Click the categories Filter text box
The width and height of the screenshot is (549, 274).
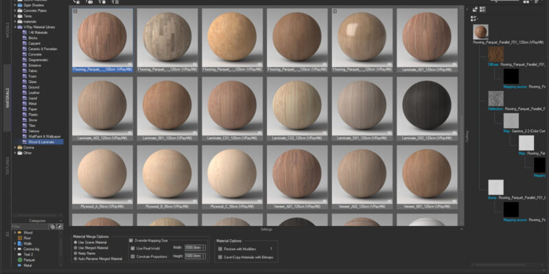point(30,227)
